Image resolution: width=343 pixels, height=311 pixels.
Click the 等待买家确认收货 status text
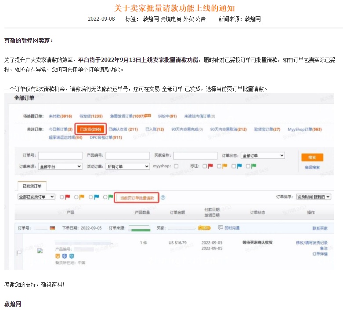pos(257,242)
